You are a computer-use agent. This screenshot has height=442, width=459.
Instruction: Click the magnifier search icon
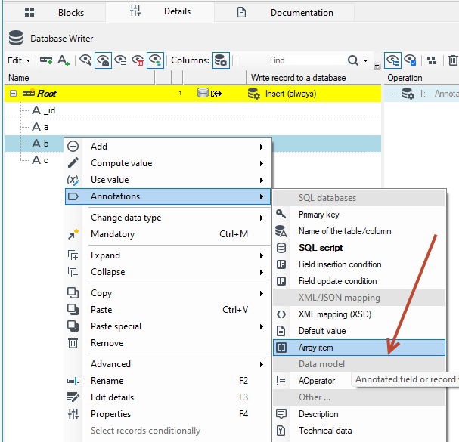tap(352, 60)
